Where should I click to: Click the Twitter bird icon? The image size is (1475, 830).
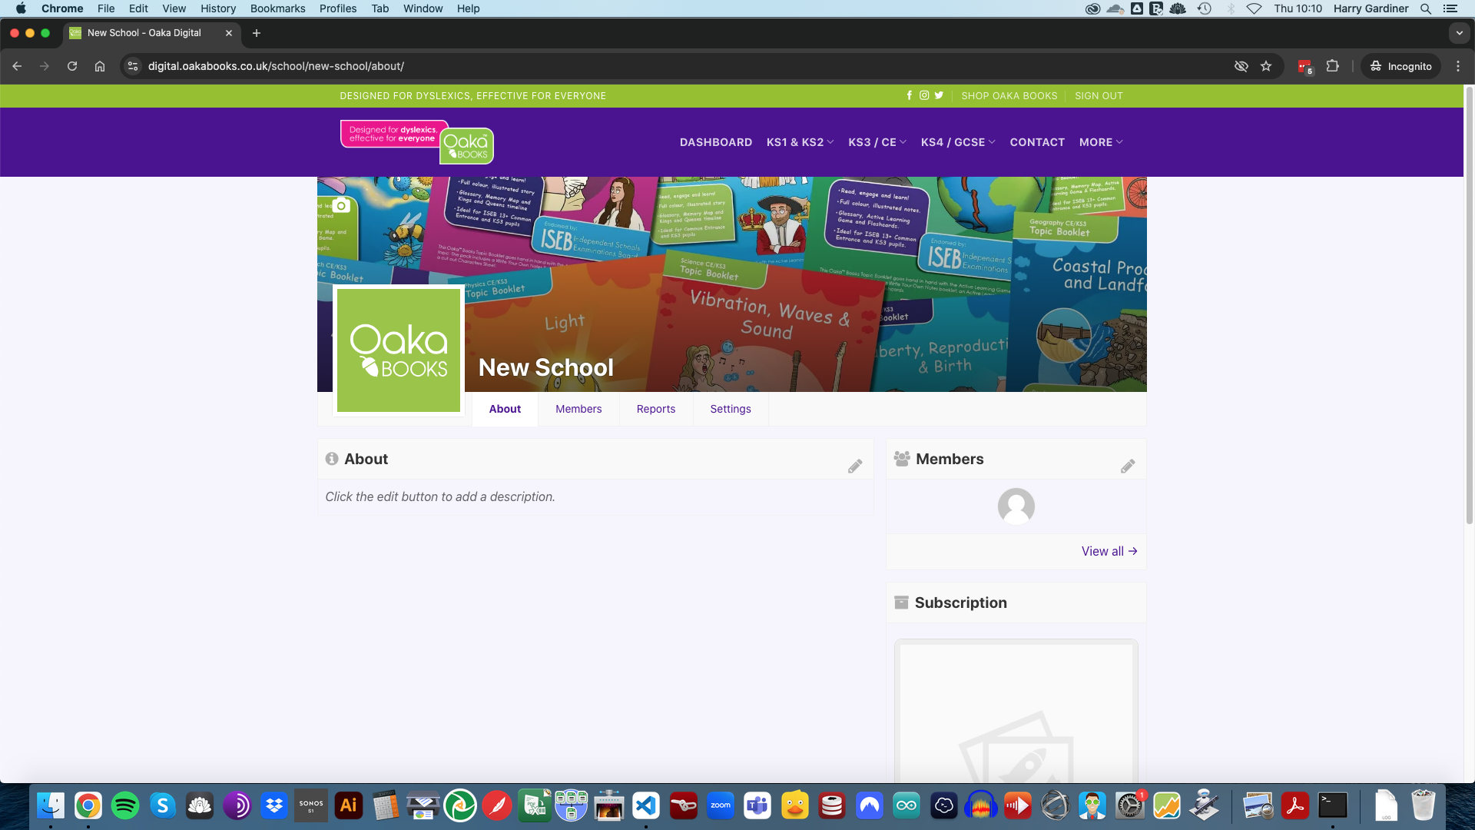click(939, 95)
